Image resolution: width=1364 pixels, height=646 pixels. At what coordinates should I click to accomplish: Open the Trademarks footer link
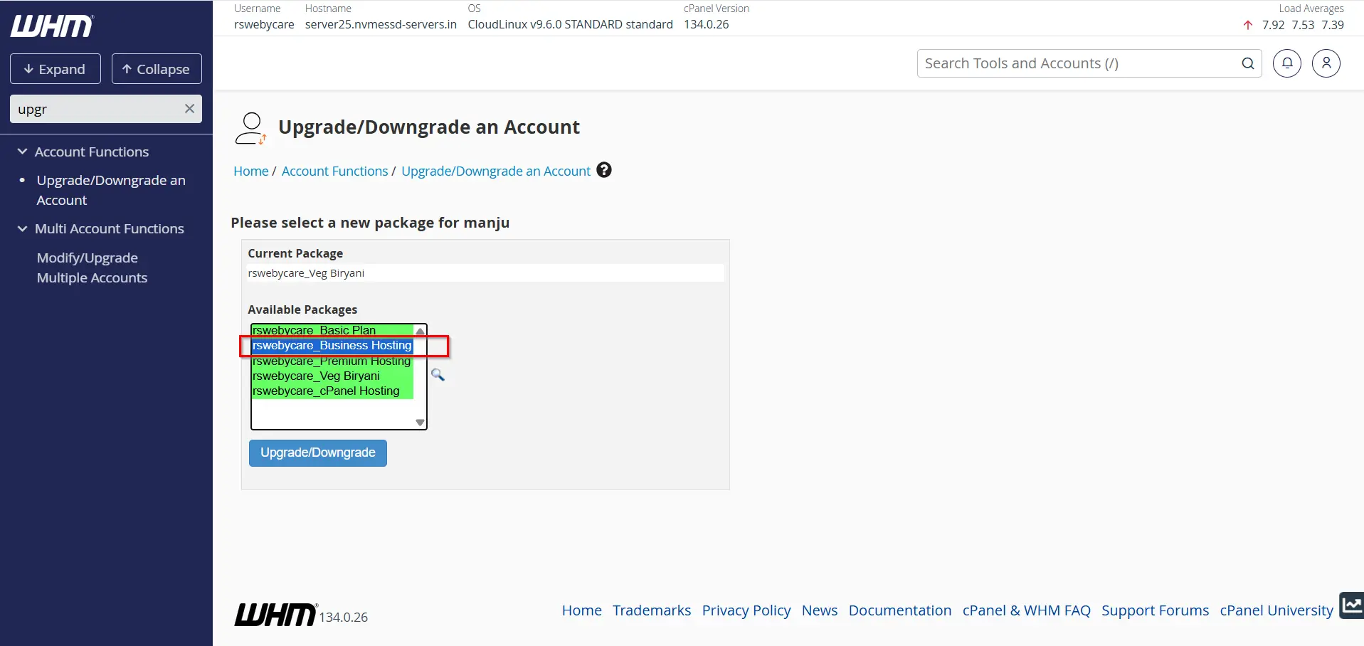[x=652, y=610]
